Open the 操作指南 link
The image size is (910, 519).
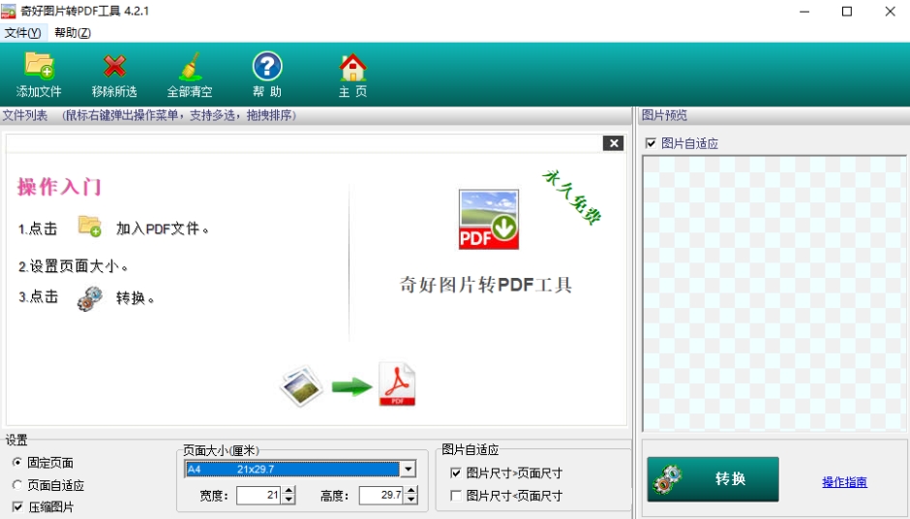[x=844, y=482]
